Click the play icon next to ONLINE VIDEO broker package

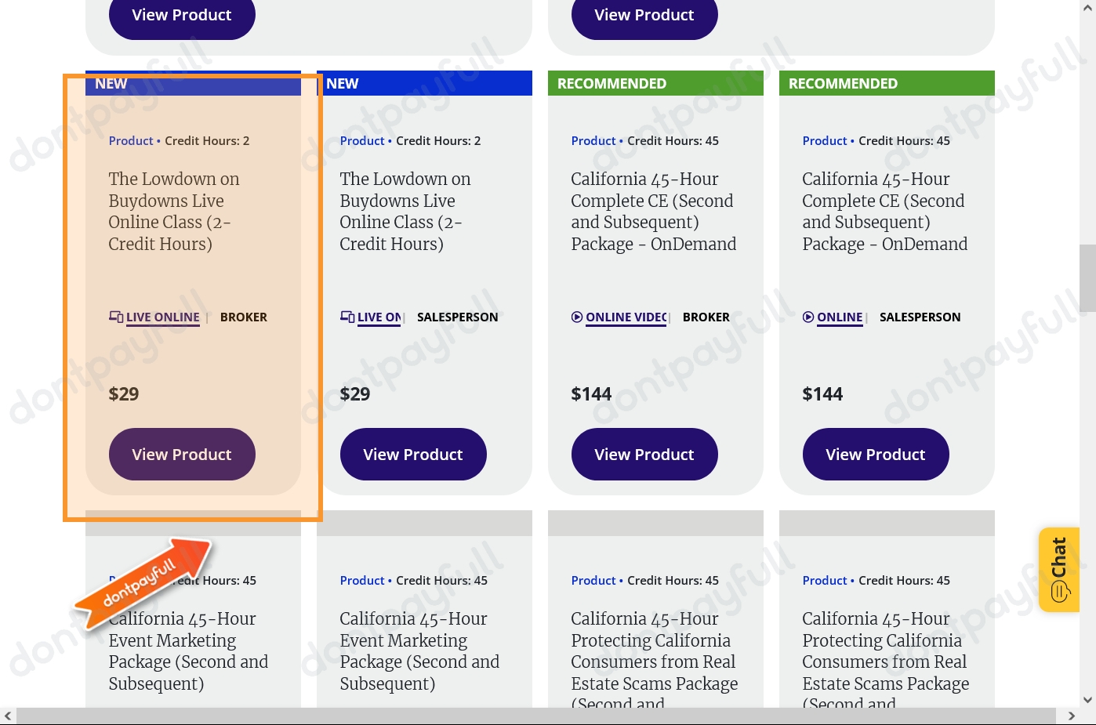tap(577, 317)
